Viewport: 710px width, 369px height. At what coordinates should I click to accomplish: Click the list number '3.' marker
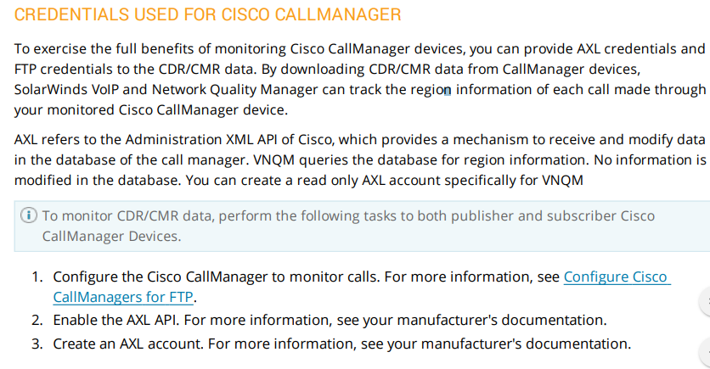pos(37,344)
